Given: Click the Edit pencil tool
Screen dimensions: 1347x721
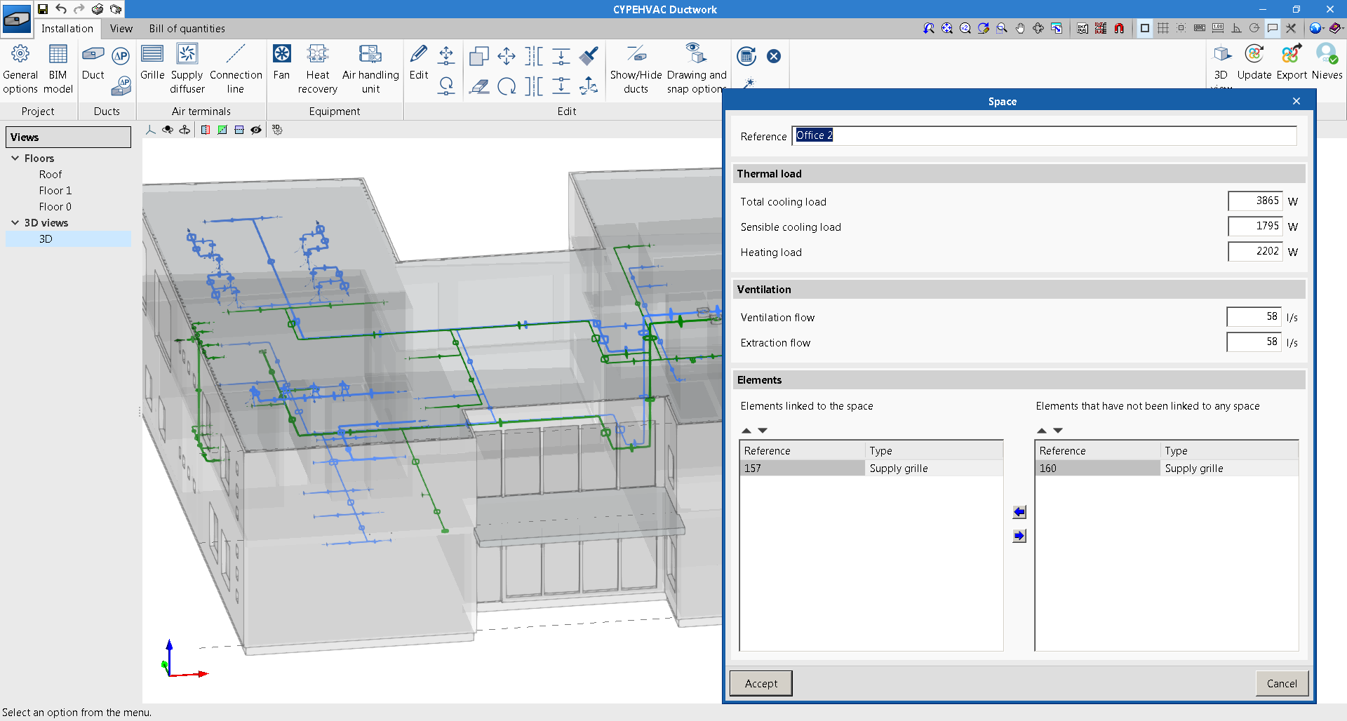Looking at the screenshot, I should coord(419,62).
